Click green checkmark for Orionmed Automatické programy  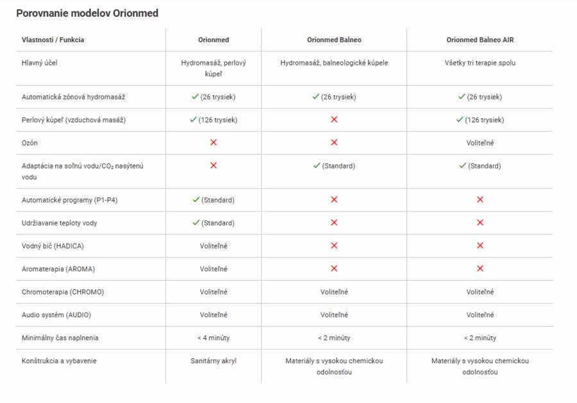[196, 200]
